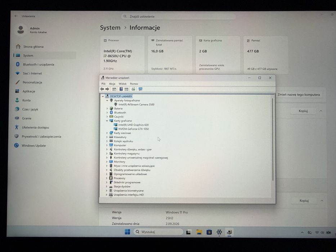Click the NVIDIA GeForce GTX 1050 icon

(116, 129)
